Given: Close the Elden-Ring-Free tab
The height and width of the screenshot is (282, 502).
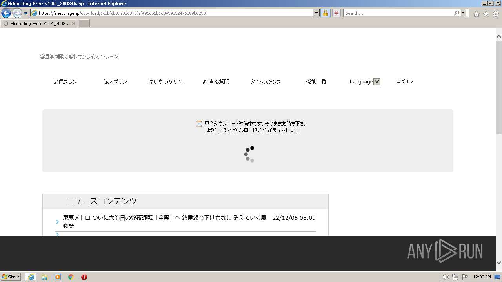Looking at the screenshot, I should coord(74,23).
